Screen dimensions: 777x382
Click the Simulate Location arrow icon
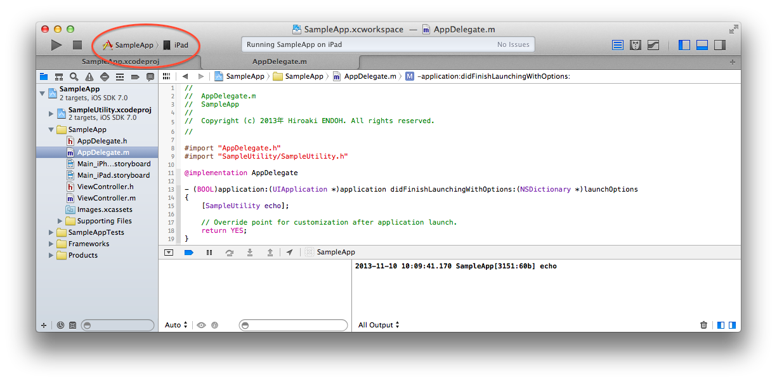coord(290,253)
